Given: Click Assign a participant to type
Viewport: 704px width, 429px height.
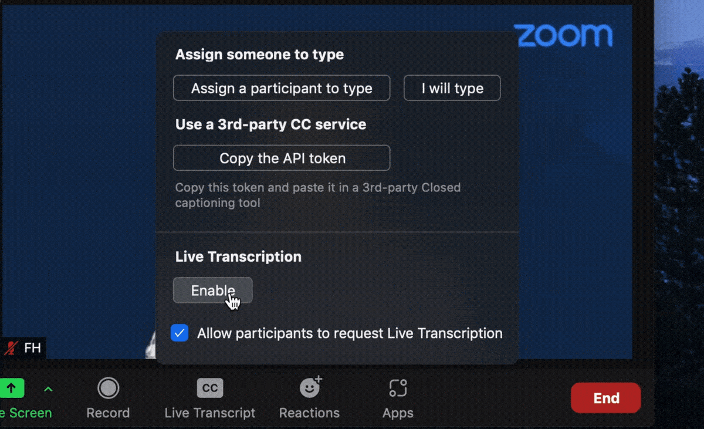Looking at the screenshot, I should [x=282, y=88].
